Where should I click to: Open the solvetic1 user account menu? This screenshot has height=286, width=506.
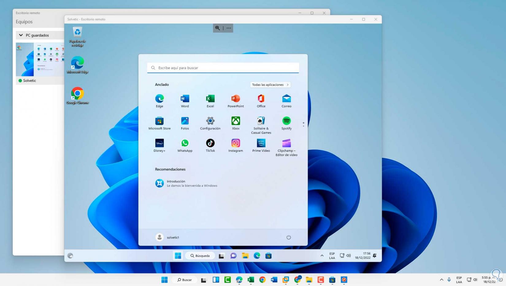167,237
